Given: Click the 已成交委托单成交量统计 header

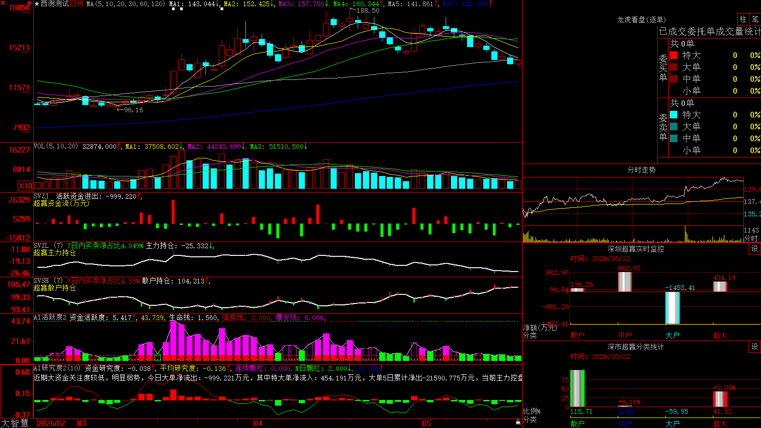Looking at the screenshot, I should 710,31.
